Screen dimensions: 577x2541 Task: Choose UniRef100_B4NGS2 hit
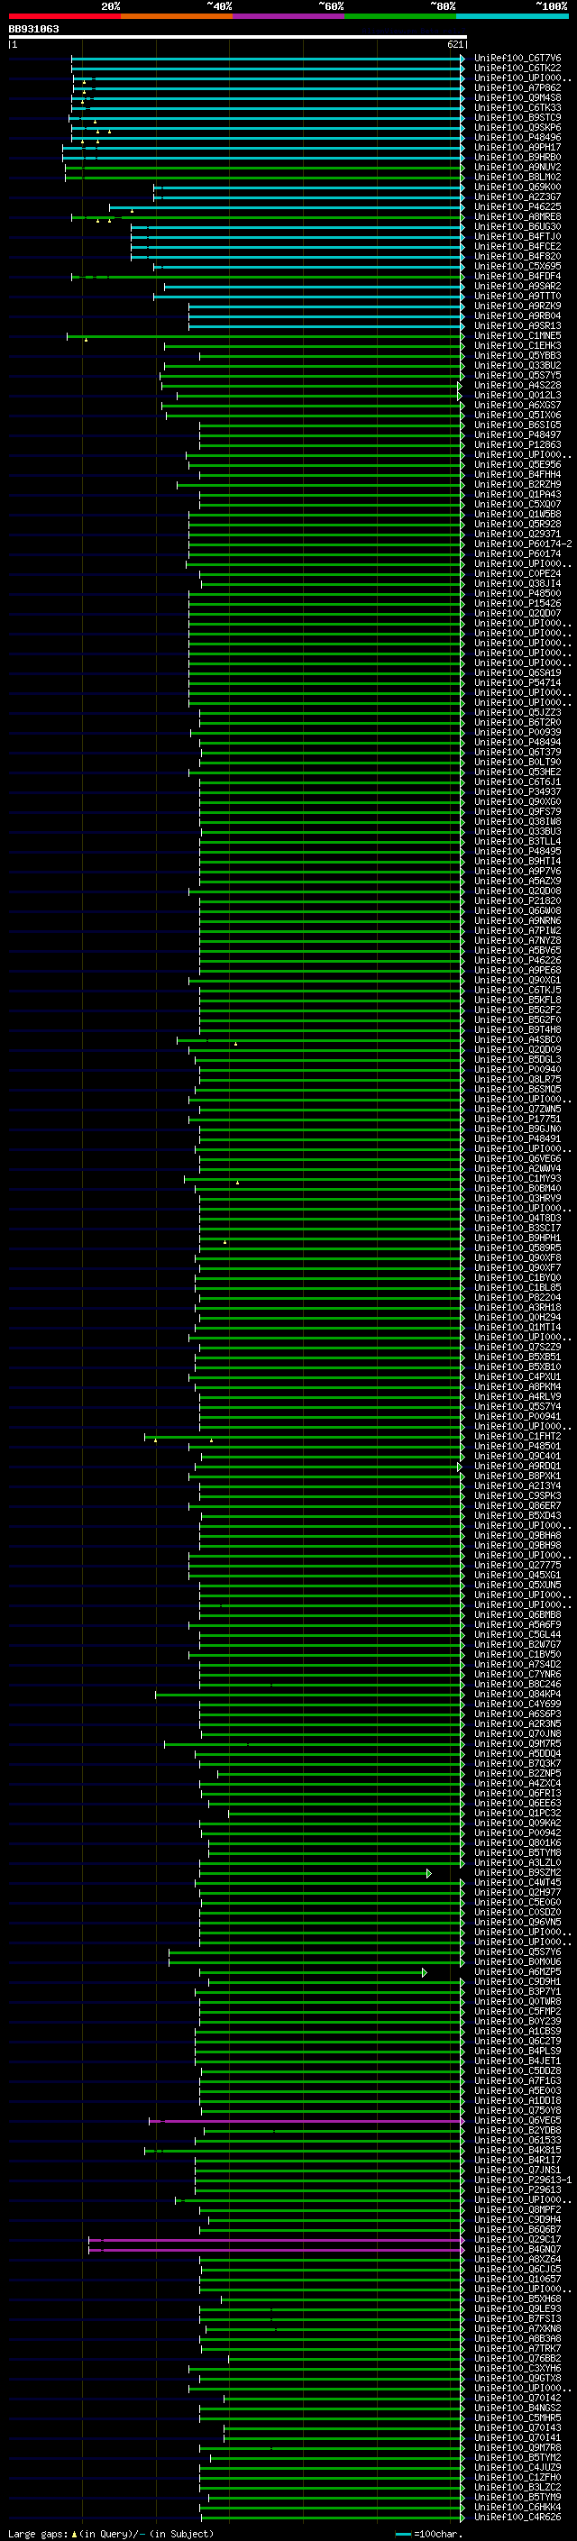click(517, 2408)
